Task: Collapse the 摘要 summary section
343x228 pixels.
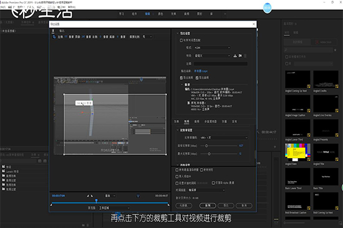Action: point(181,84)
